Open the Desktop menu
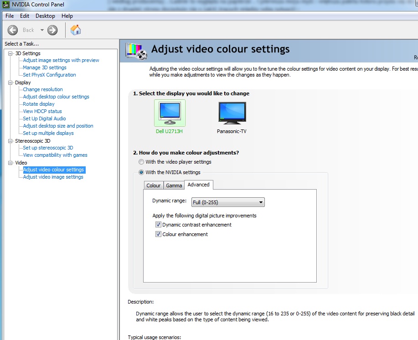This screenshot has height=340, width=418. point(45,16)
